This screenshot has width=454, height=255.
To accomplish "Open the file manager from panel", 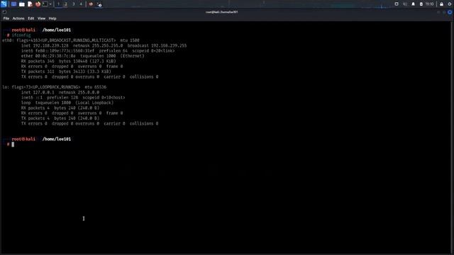I will coord(22,4).
